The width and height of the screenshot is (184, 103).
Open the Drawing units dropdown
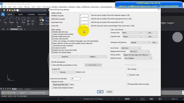click(x=132, y=33)
